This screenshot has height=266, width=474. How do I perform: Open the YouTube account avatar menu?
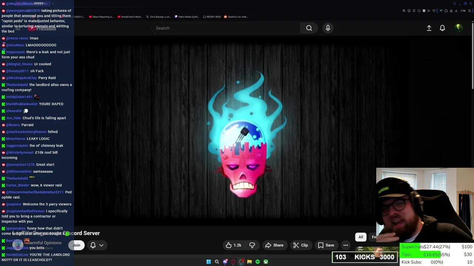[458, 28]
